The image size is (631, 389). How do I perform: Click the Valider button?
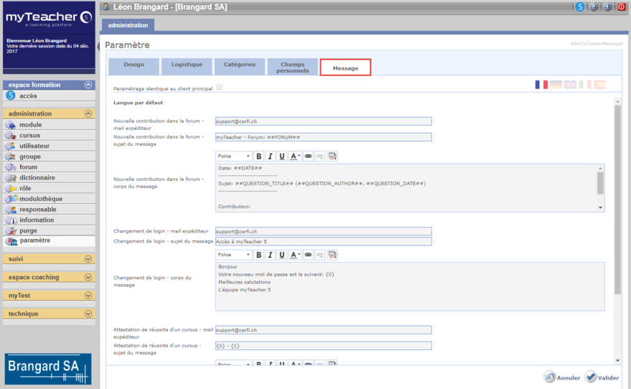coord(602,378)
